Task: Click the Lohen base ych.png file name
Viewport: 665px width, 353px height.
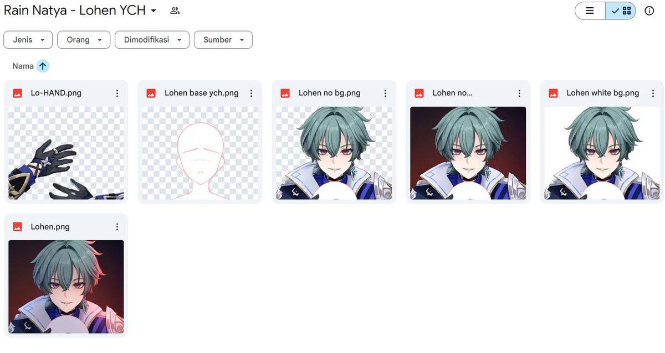Action: 202,93
